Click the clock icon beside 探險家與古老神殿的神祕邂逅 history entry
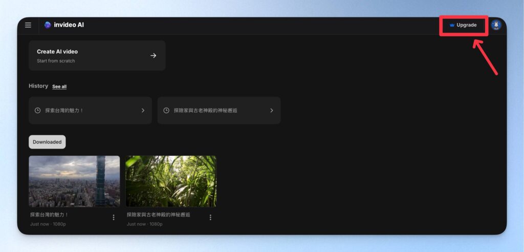 (166, 110)
